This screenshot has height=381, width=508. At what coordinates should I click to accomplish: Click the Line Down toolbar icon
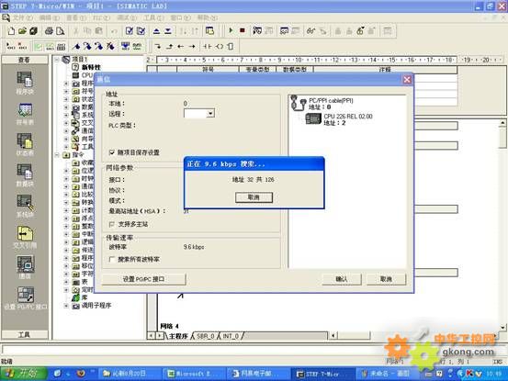click(158, 47)
